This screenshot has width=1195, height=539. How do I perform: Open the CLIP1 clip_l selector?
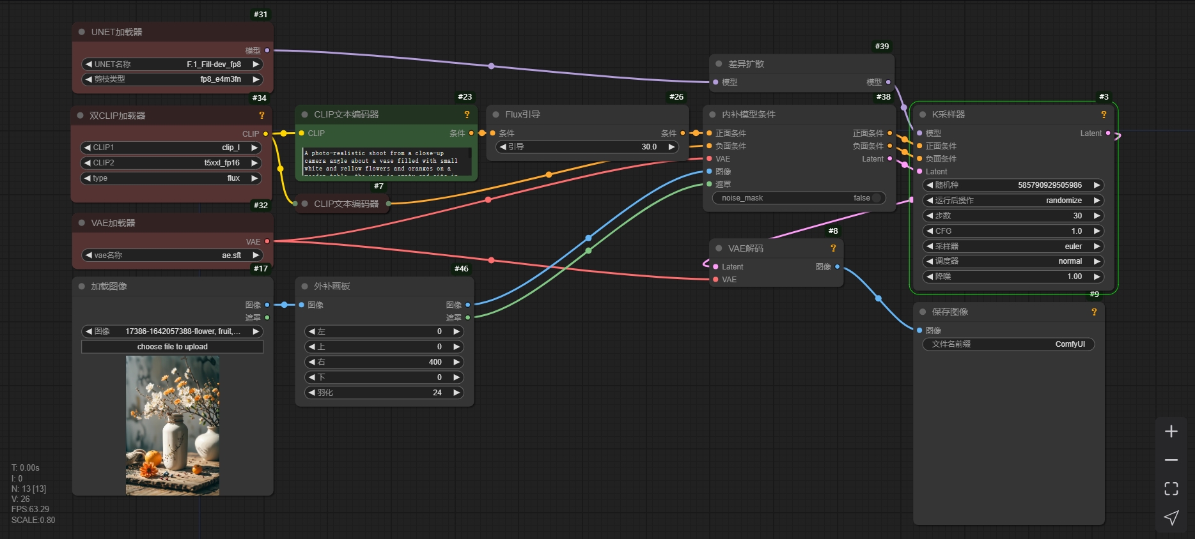171,148
